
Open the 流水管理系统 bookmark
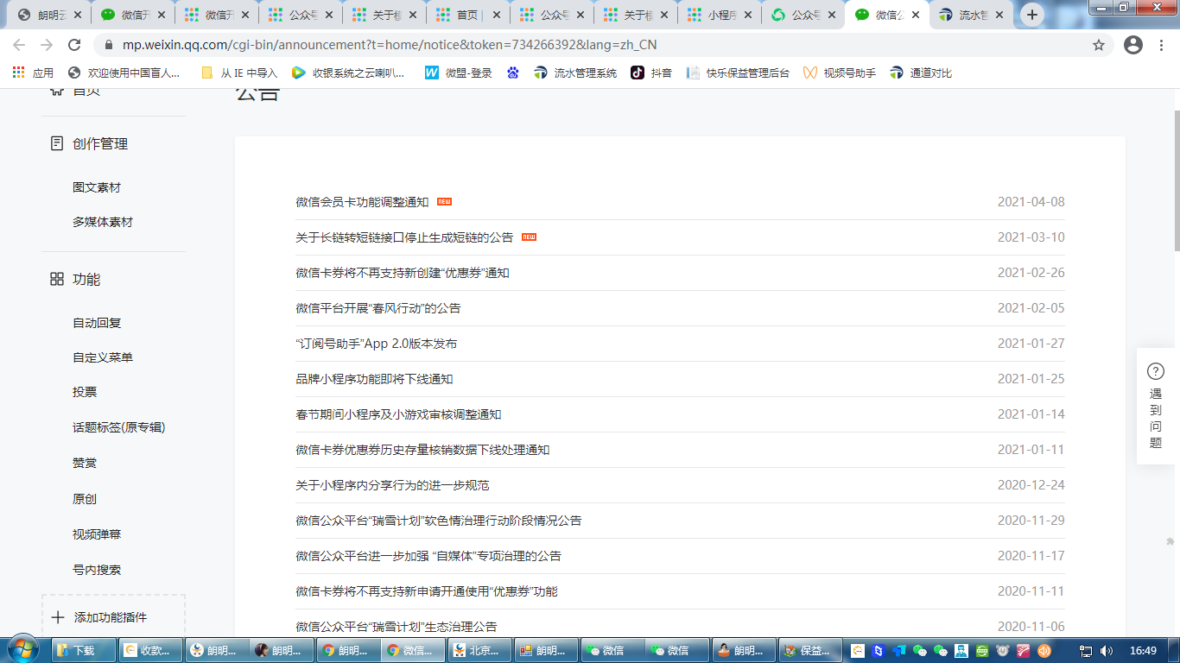point(575,73)
